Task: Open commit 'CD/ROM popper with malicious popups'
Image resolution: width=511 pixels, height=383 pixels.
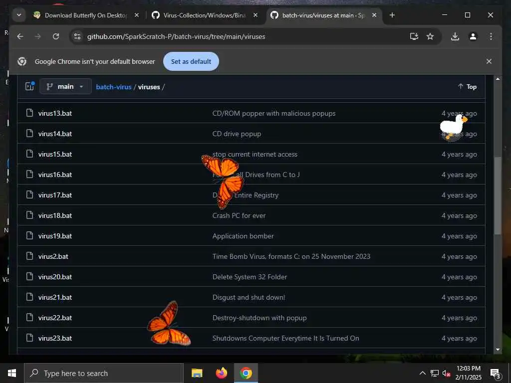Action: 274,113
